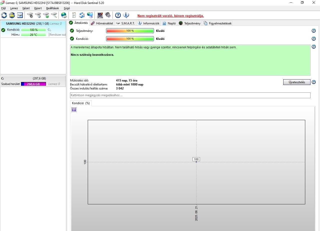Click the disk with stethoscope test icon

(x=30, y=15)
